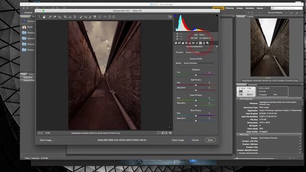Open the Detail panel icon
The image size is (306, 172).
pos(183,43)
